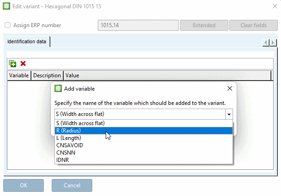
Task: Collapse the variable name dropdown arrow
Action: pyautogui.click(x=229, y=115)
